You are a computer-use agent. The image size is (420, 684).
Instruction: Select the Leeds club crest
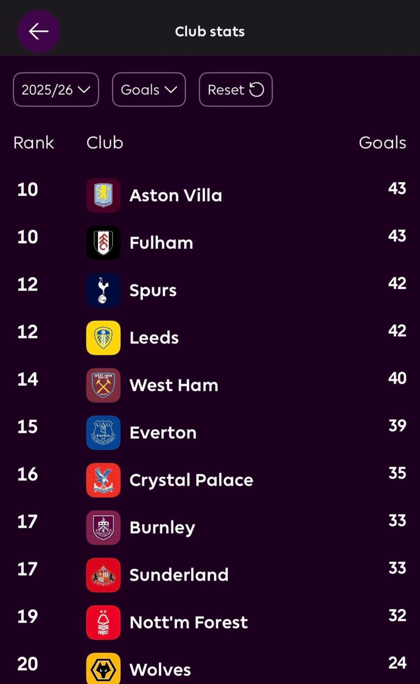pyautogui.click(x=103, y=338)
